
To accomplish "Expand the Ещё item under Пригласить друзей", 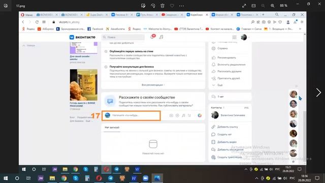I will point(220,85).
